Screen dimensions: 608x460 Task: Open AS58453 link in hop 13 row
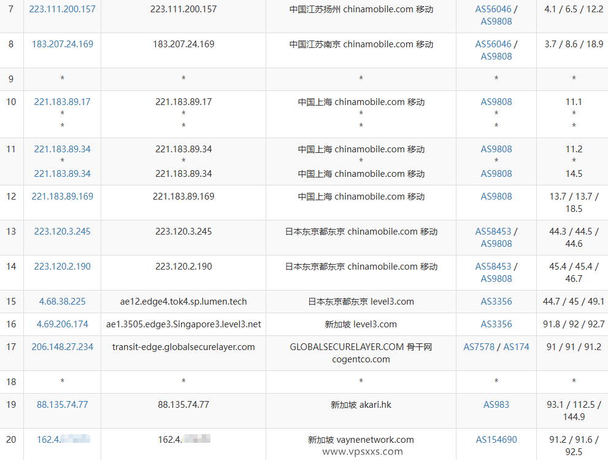coord(493,232)
